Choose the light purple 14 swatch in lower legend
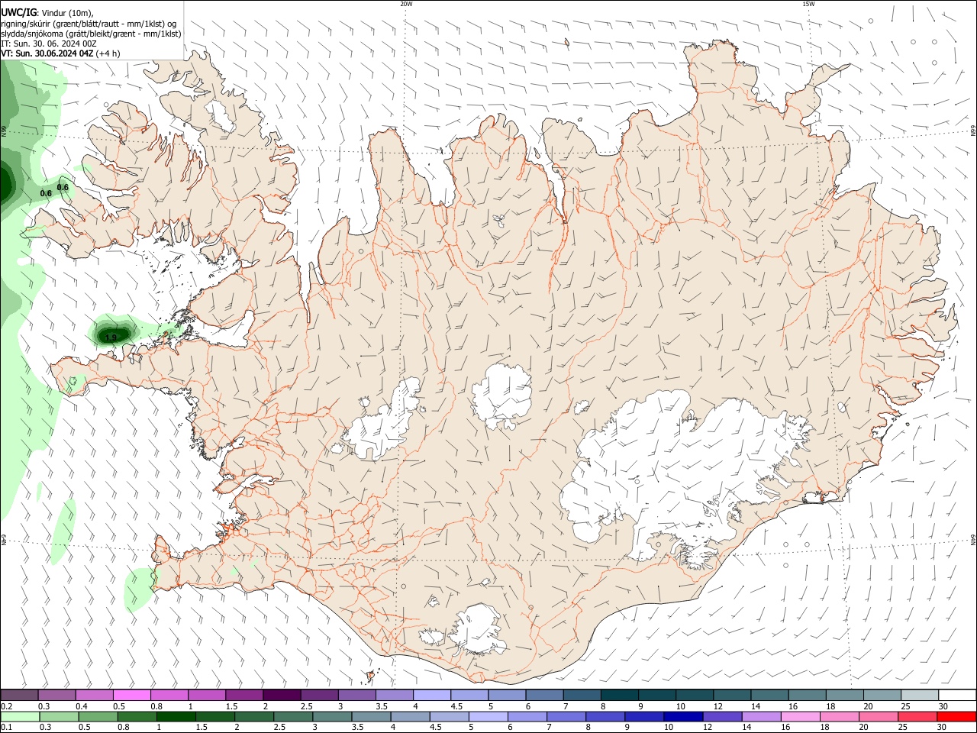The height and width of the screenshot is (733, 977). click(x=760, y=717)
